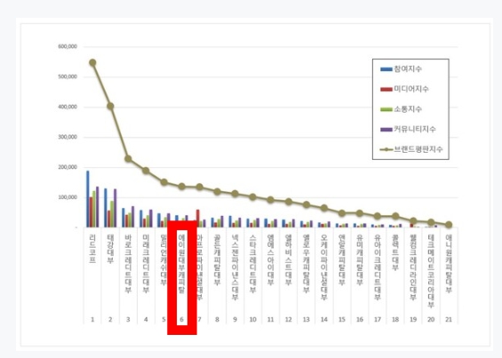Click the 300,000 y-axis label
The image size is (502, 358).
click(68, 137)
